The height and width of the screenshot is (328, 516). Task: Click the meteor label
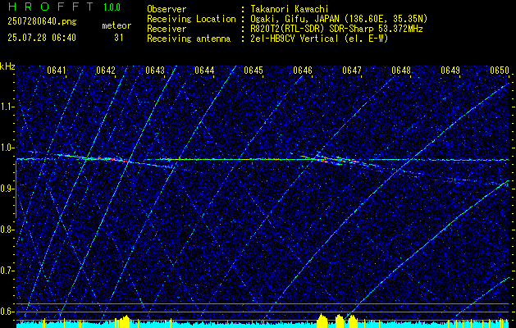point(116,25)
